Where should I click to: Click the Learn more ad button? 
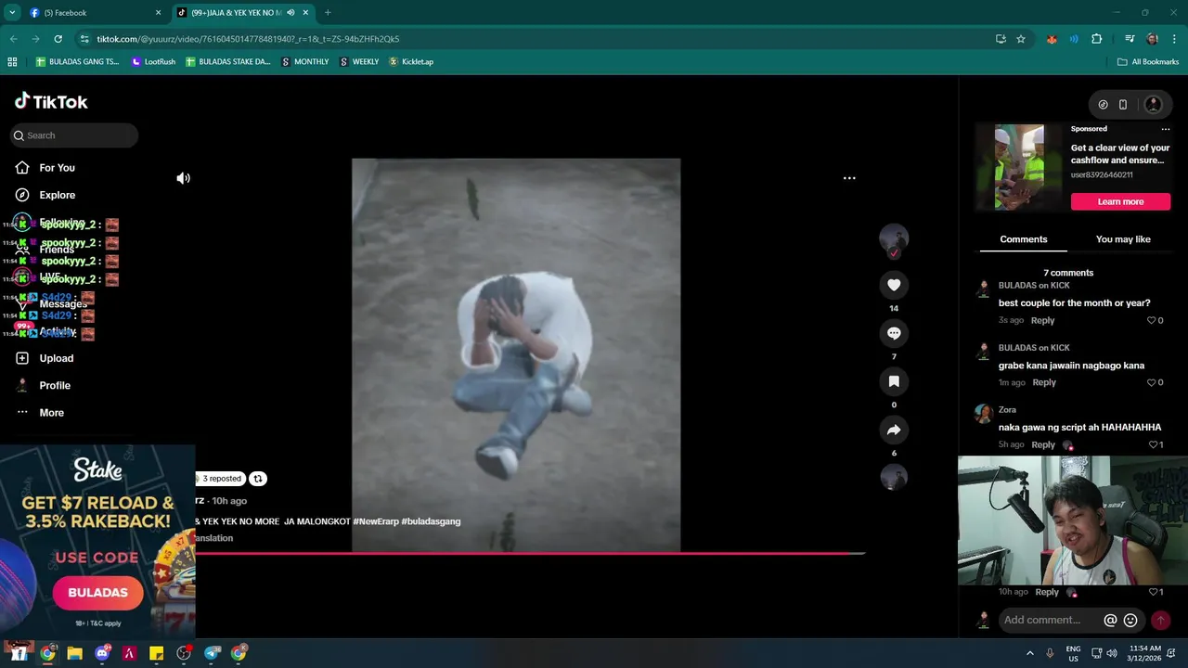click(x=1120, y=201)
